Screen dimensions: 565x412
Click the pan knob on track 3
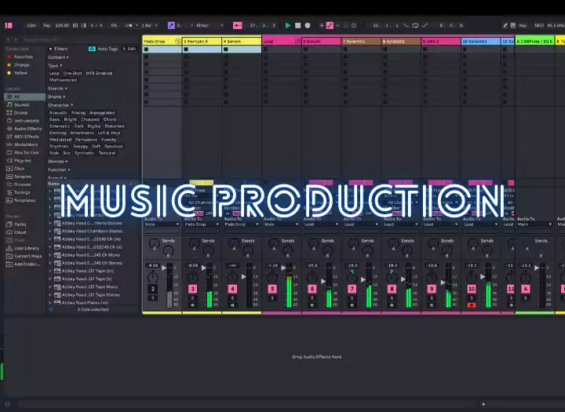193,277
